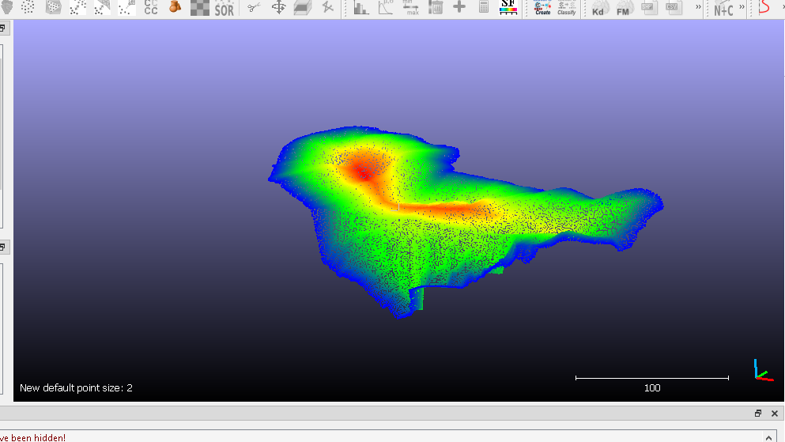
Task: Expand the plugin toolbar overflow chevron
Action: coord(698,7)
